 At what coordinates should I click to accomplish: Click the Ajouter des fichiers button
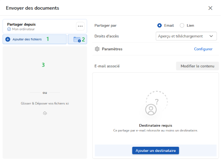coord(34,39)
